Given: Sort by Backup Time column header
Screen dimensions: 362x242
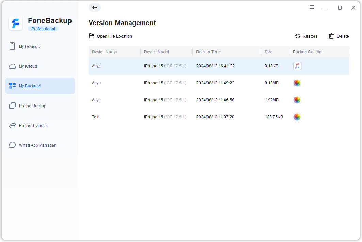Looking at the screenshot, I should click(x=208, y=52).
